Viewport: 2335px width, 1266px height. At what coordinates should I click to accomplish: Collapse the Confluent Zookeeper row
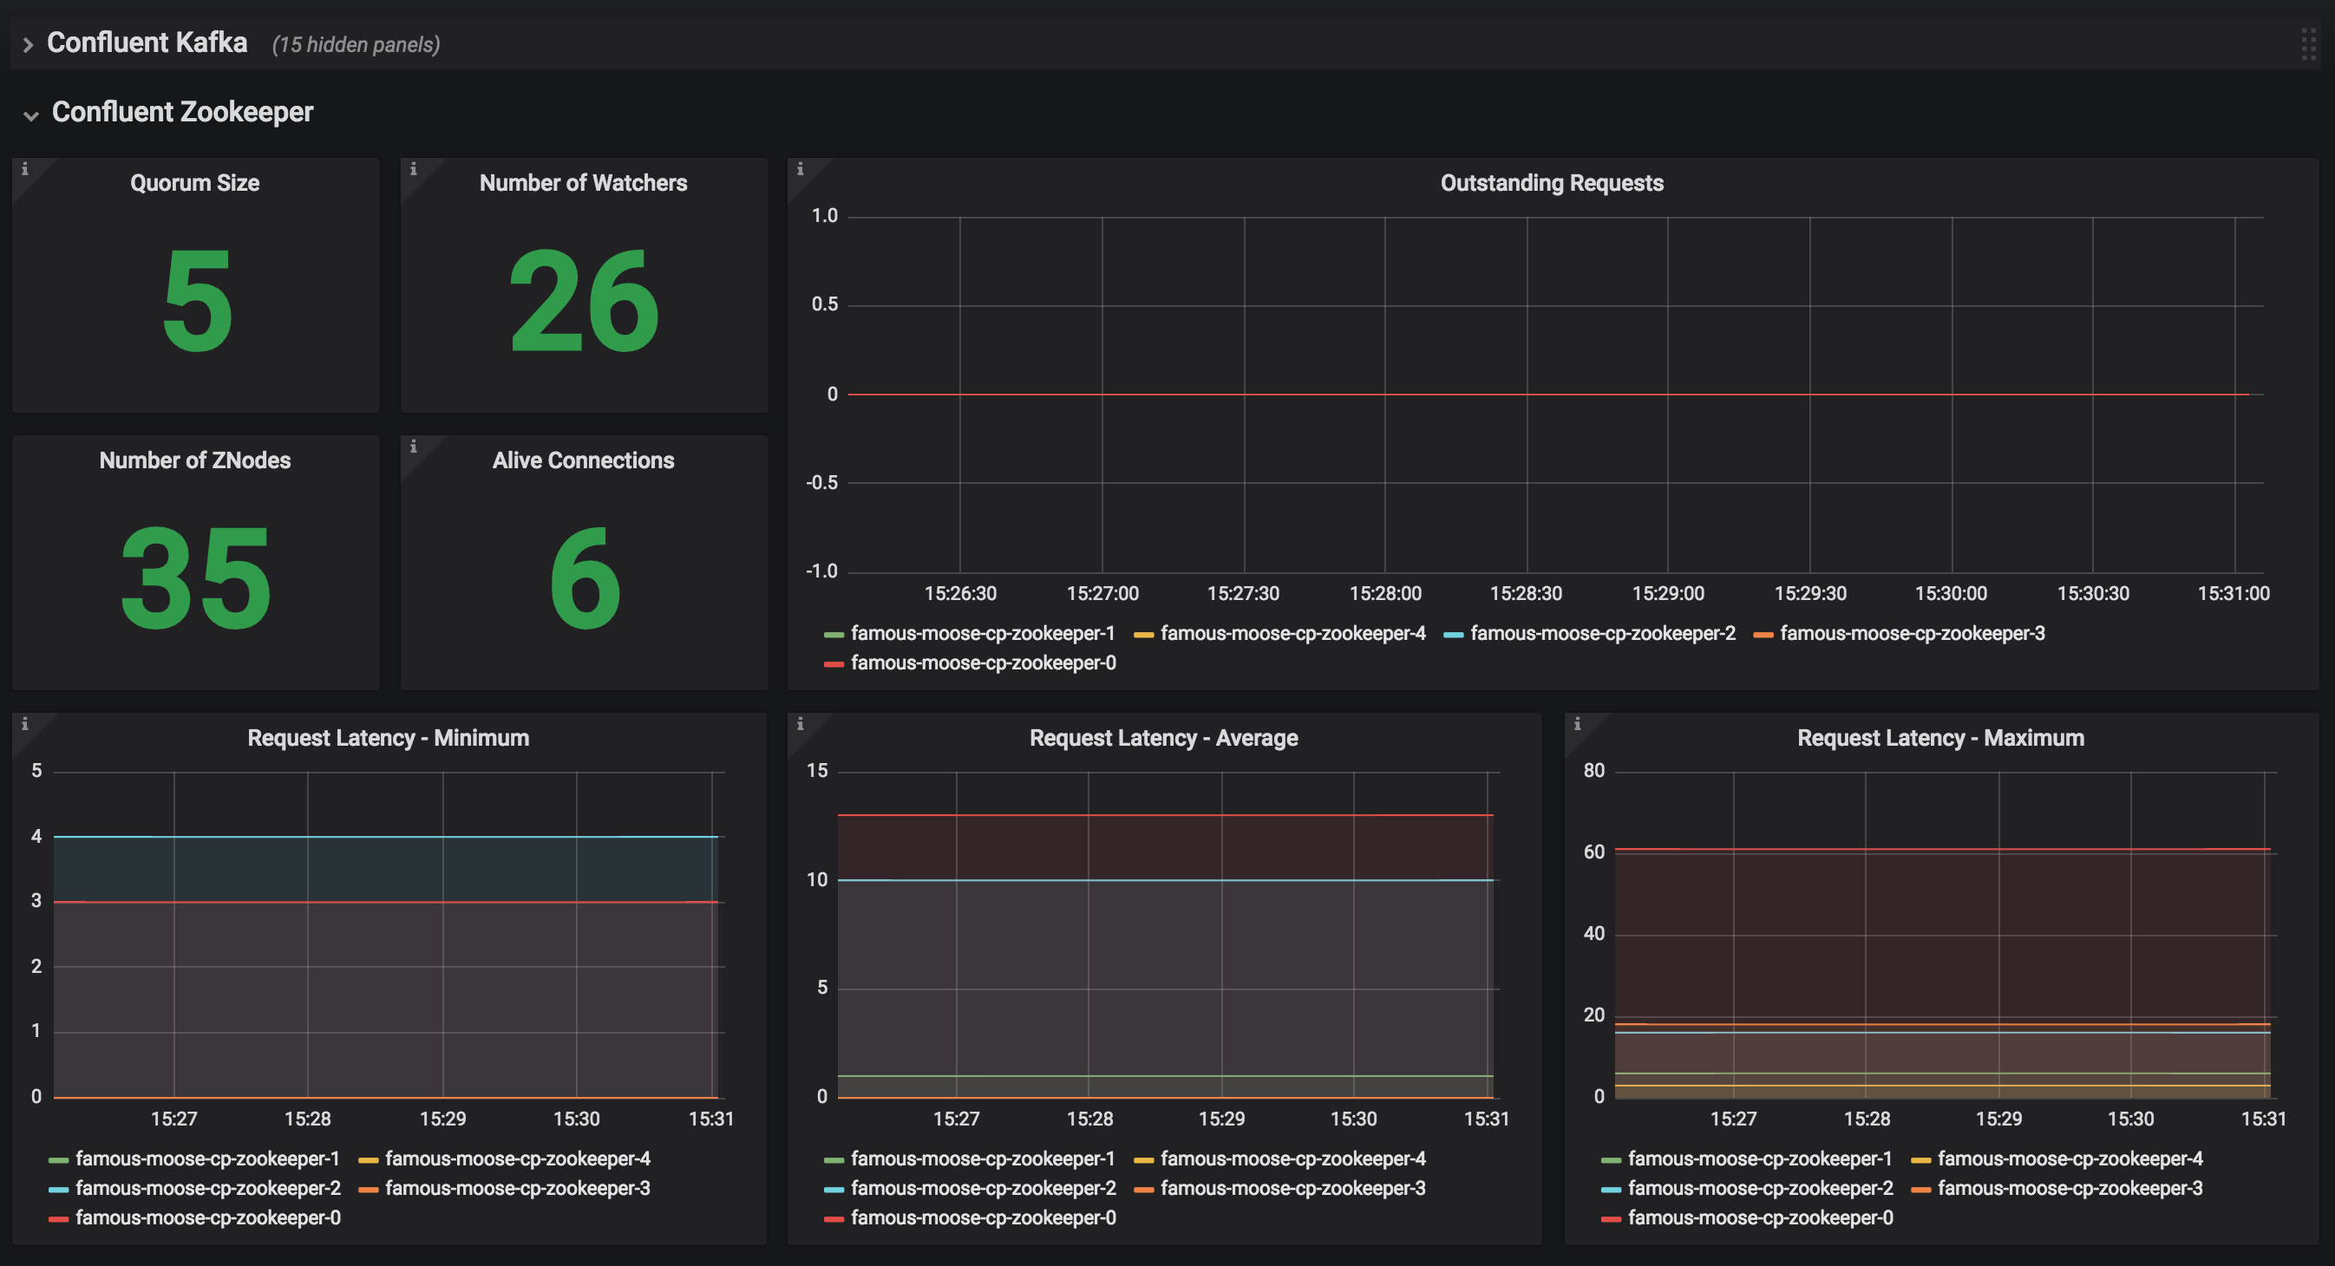pos(181,113)
